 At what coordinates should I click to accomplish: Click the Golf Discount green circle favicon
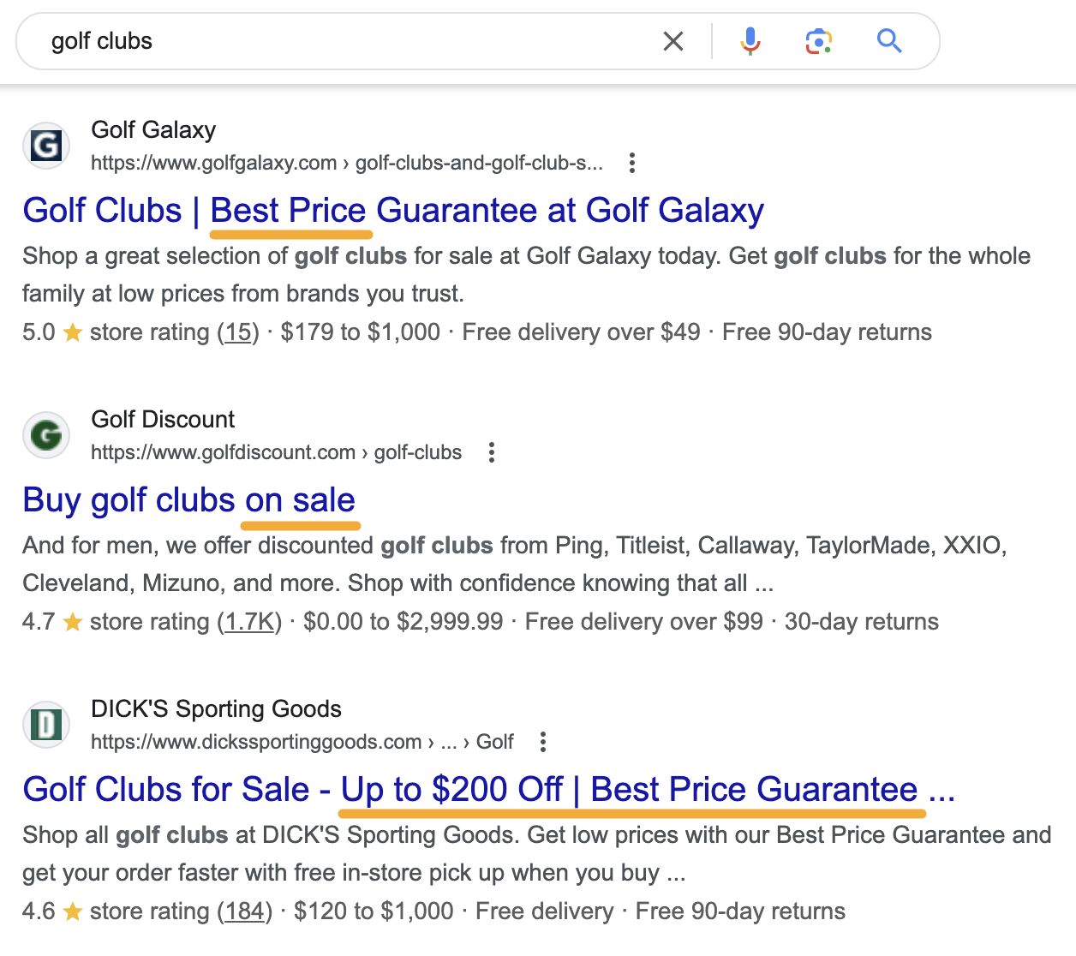[x=45, y=434]
